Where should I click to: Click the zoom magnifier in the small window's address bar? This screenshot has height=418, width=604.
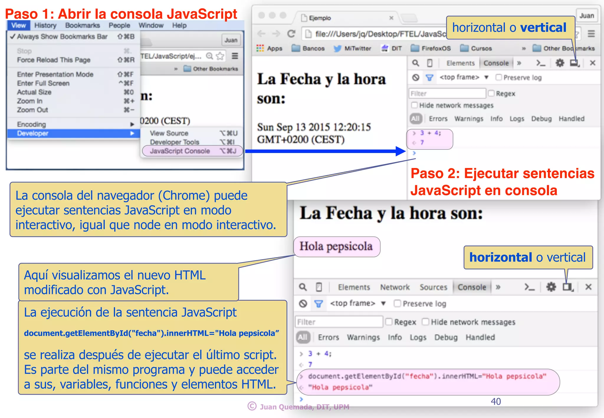coord(209,56)
